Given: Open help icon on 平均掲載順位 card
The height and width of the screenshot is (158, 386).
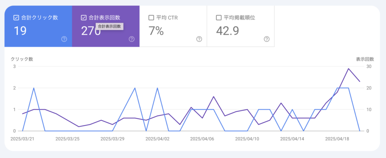Looking at the screenshot, I should tap(267, 39).
